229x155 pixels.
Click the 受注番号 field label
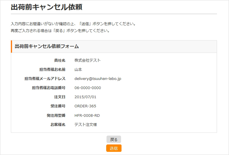[58, 106]
